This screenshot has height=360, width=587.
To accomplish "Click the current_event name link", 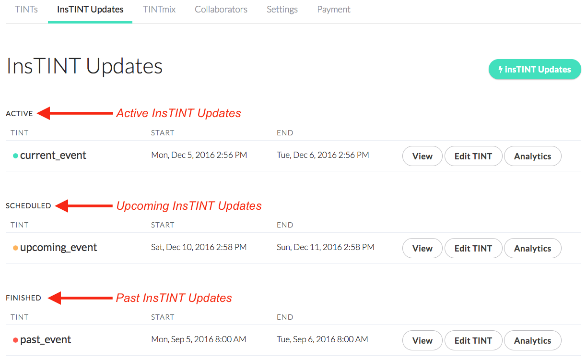I will [x=53, y=156].
